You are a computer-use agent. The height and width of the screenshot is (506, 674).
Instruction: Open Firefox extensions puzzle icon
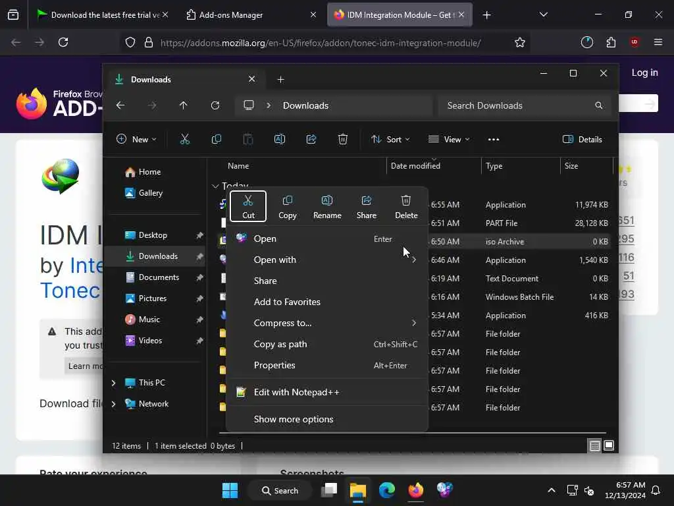611,43
